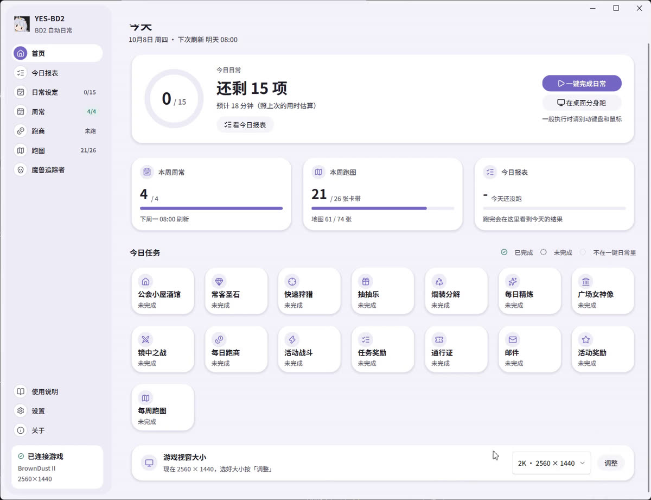Open the 本周跑图 card

pyautogui.click(x=382, y=194)
